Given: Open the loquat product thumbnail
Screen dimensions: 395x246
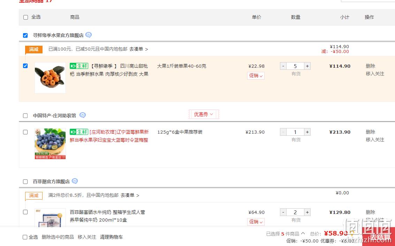Looking at the screenshot, I should pos(50,77).
